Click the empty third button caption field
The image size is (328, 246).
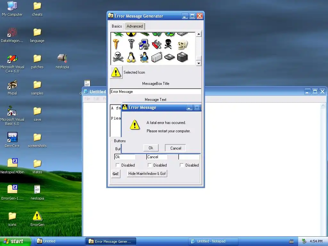point(189,157)
